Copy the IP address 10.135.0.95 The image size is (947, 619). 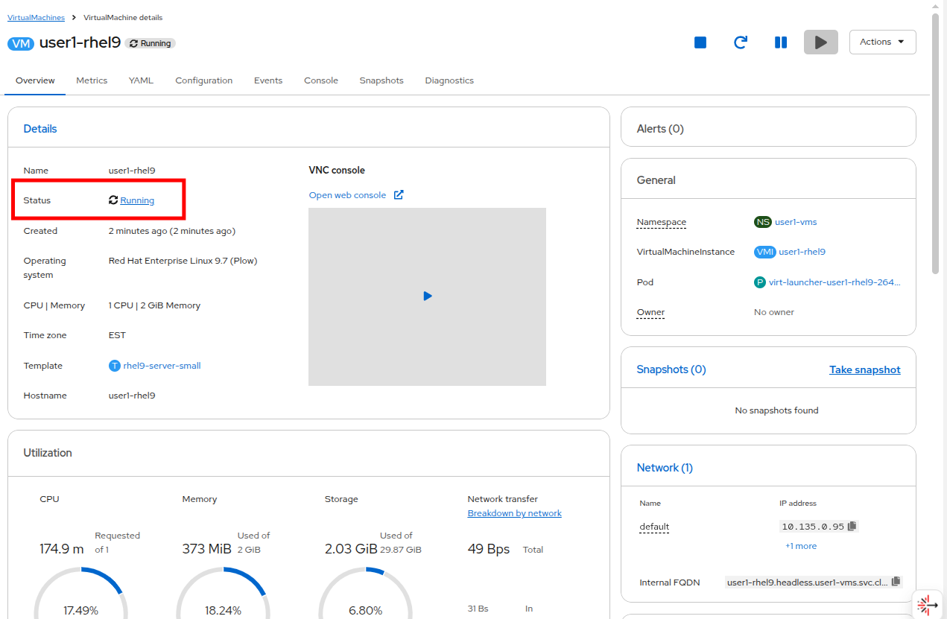[852, 526]
